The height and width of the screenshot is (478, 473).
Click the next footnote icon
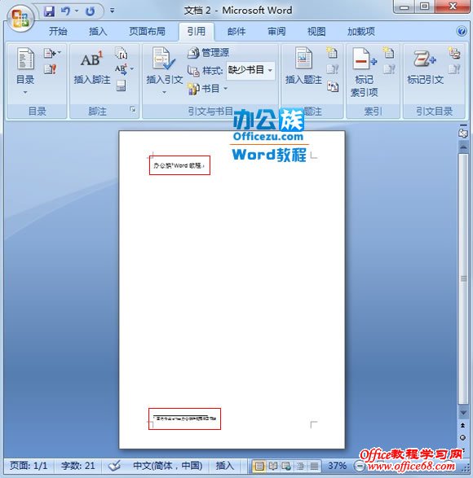coord(121,69)
